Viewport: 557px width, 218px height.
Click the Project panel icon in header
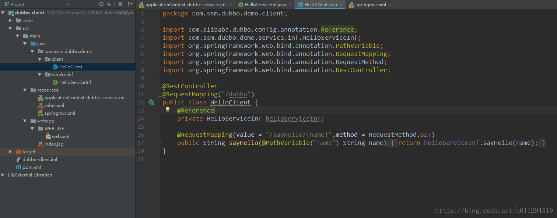pyautogui.click(x=7, y=4)
